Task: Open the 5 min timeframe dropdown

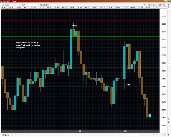Action: (x=37, y=5)
